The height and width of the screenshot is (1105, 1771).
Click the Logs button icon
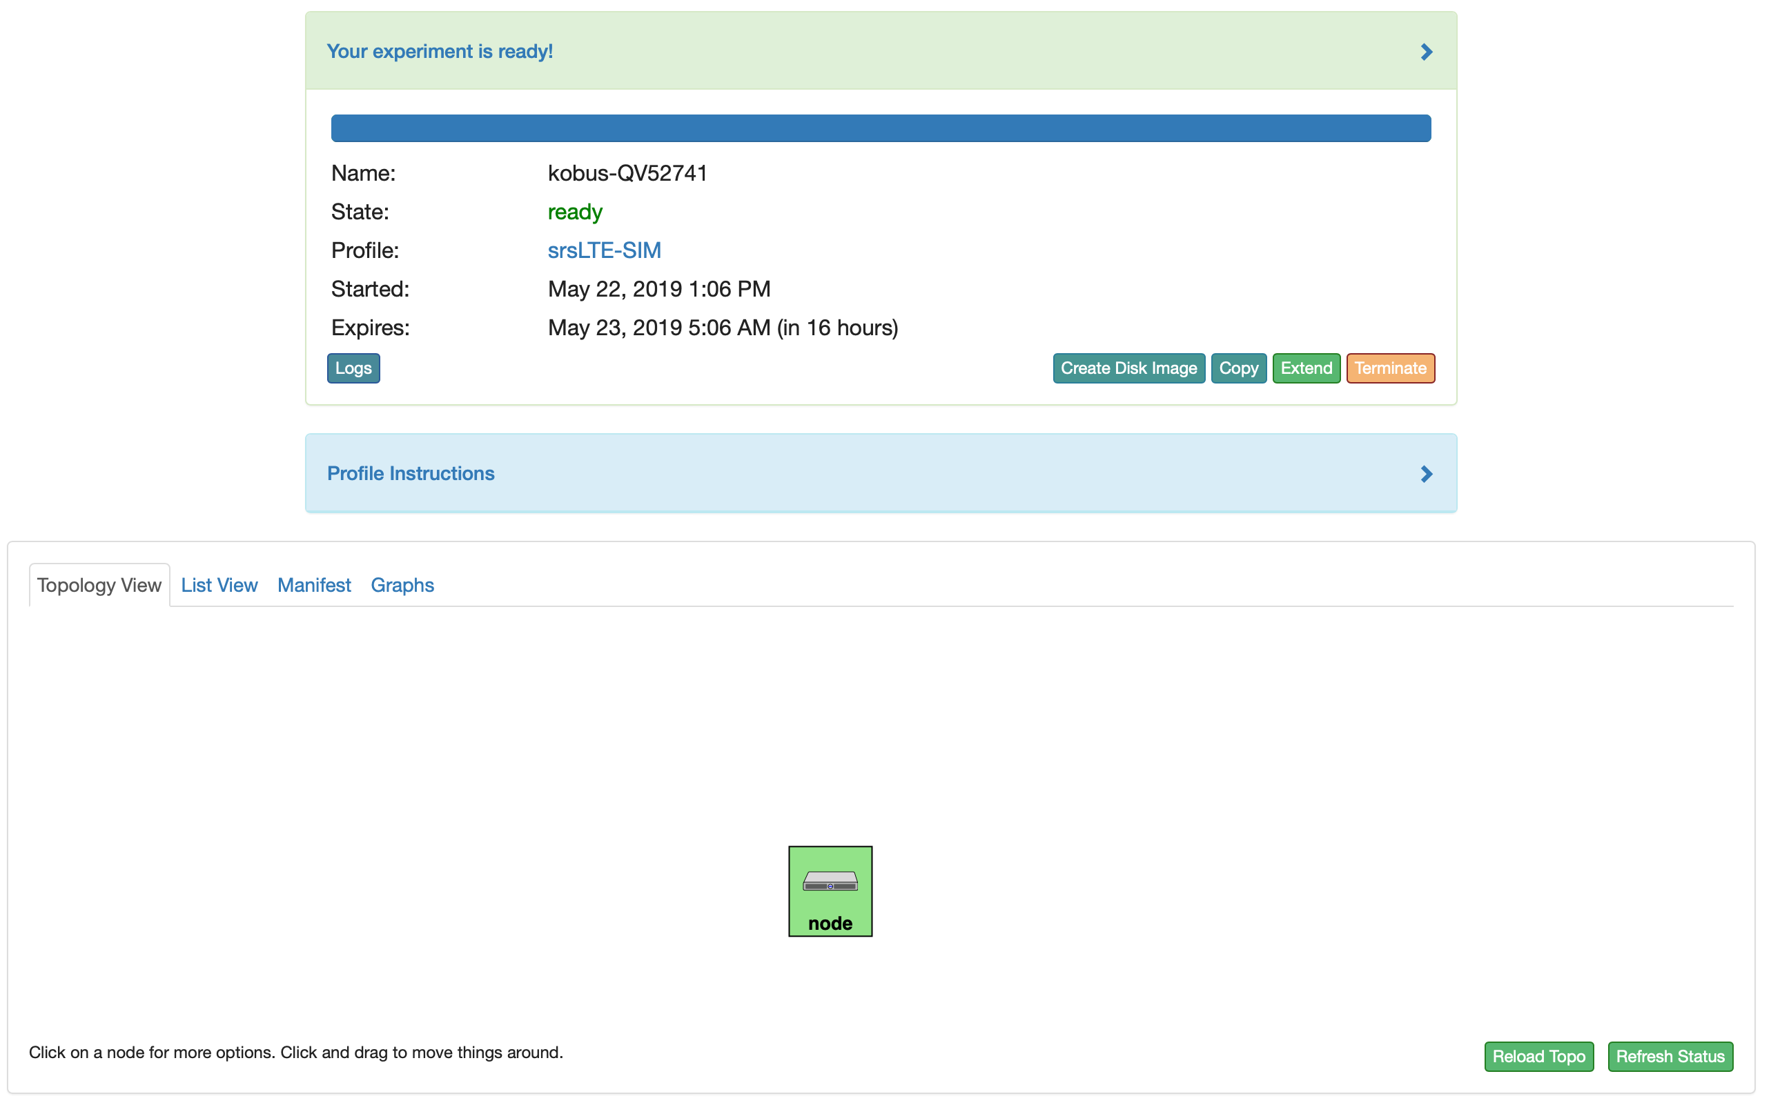353,368
